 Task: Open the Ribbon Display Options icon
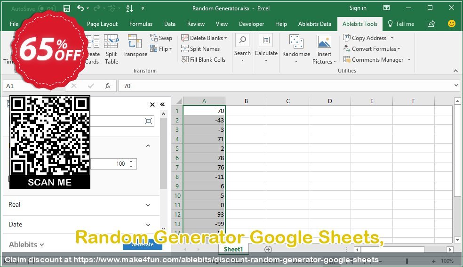386,8
